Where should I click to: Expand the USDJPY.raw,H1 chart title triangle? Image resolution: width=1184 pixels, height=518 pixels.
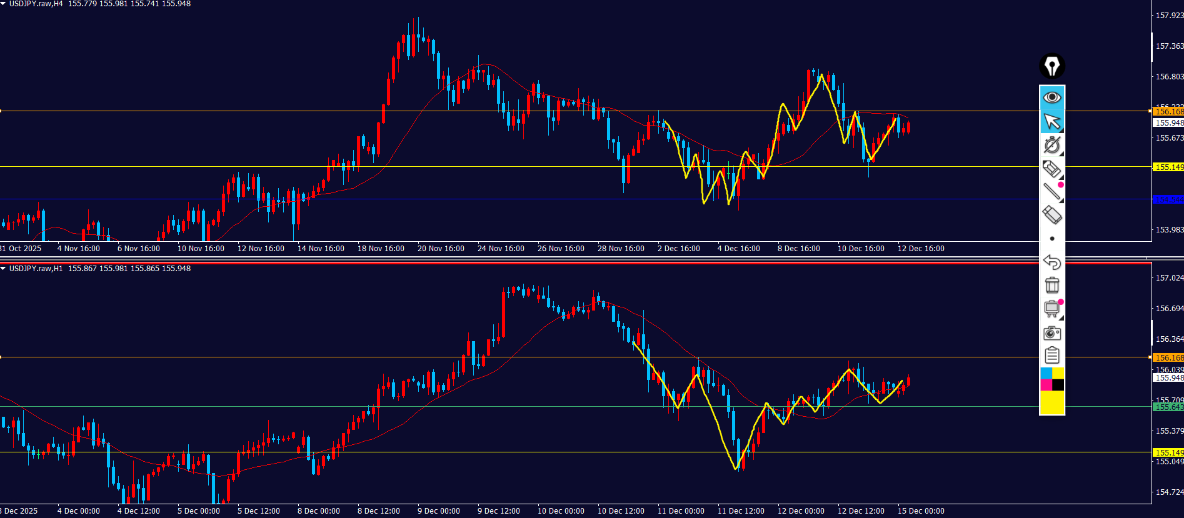(x=4, y=269)
